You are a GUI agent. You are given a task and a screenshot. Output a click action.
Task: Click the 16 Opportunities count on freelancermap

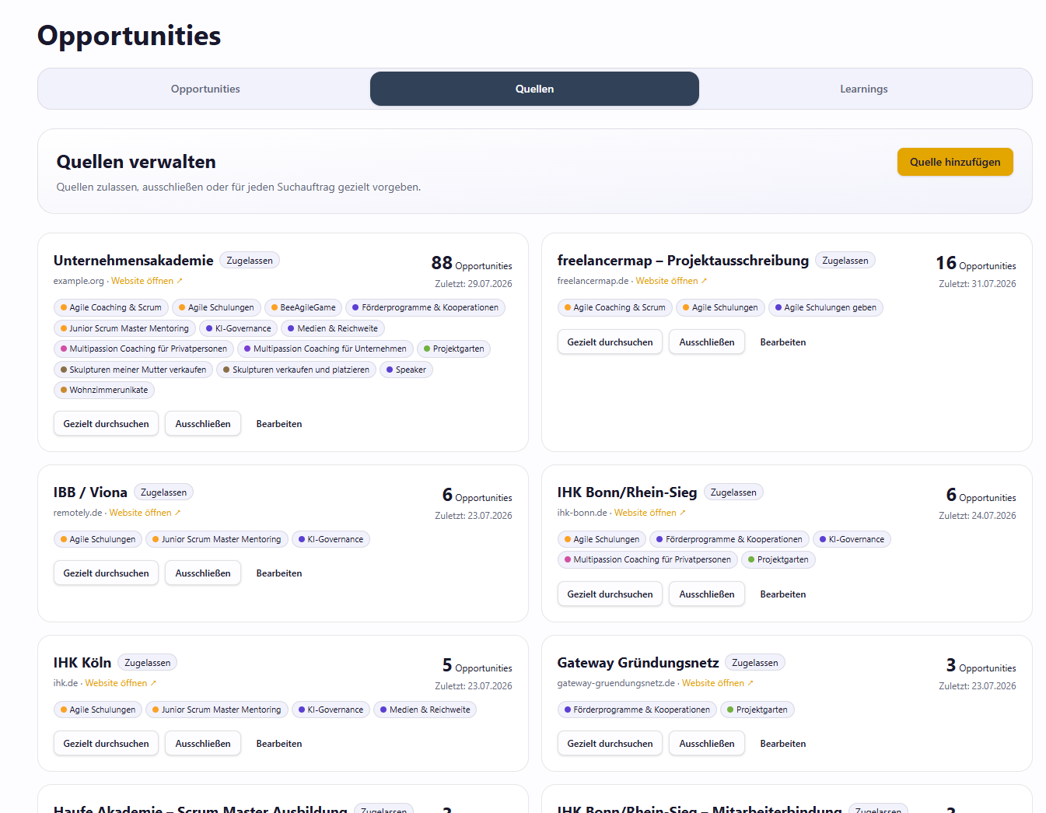point(975,264)
